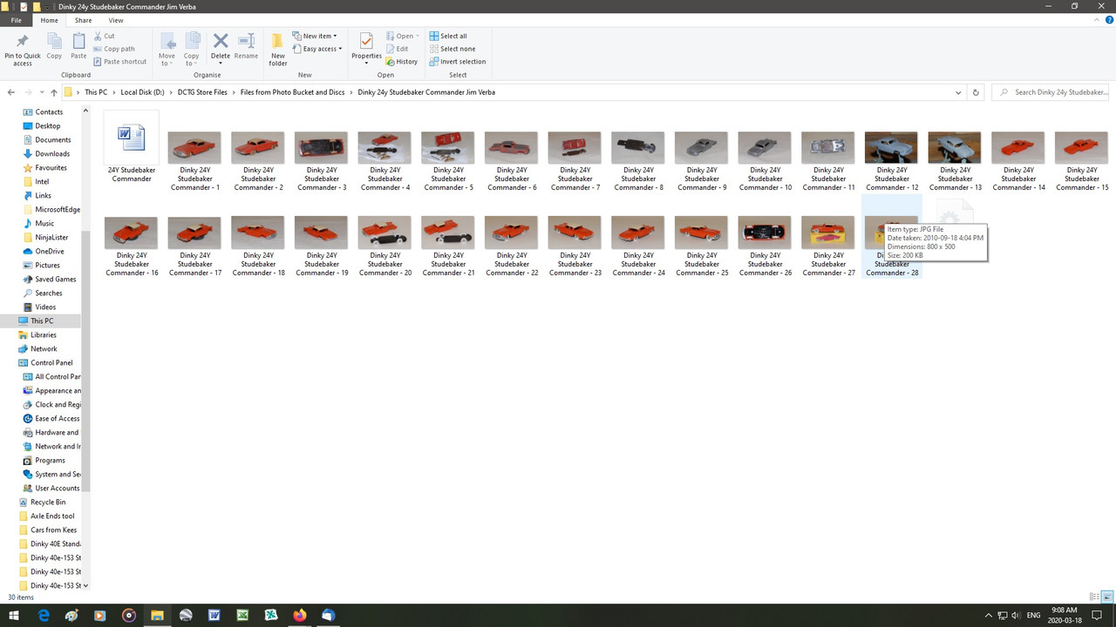Open the File menu
The image size is (1116, 627).
pyautogui.click(x=16, y=19)
